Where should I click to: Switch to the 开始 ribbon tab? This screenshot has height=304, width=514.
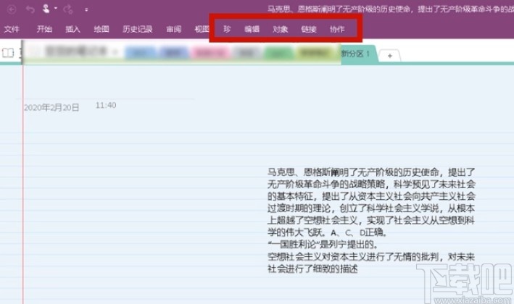[44, 29]
